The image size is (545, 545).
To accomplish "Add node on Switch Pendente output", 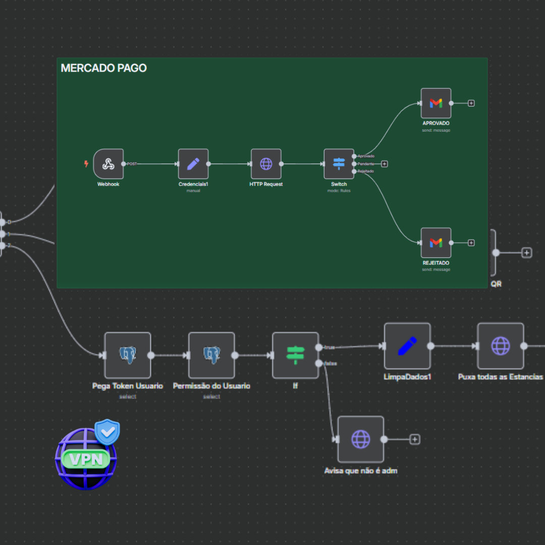I will click(385, 164).
